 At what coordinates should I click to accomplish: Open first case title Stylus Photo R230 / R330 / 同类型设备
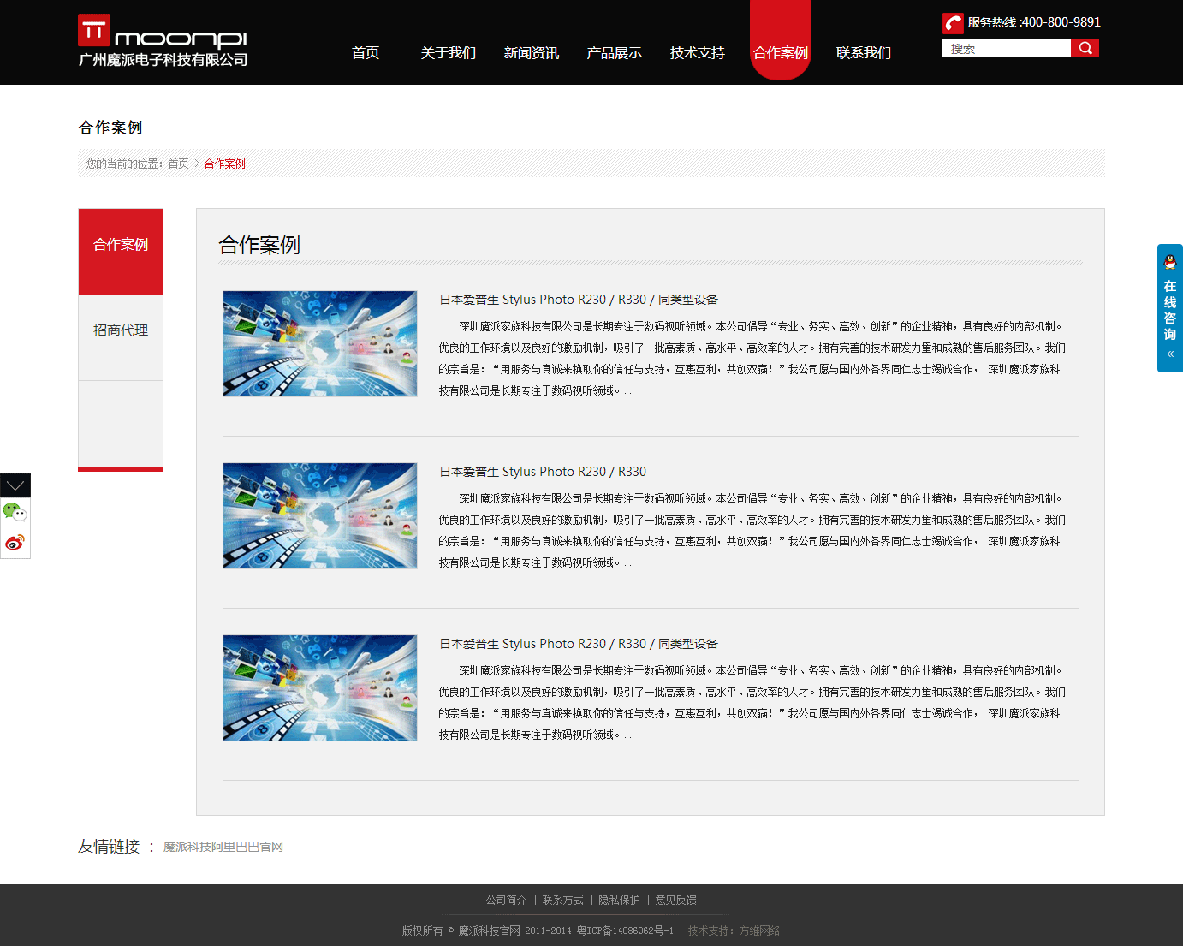point(579,300)
